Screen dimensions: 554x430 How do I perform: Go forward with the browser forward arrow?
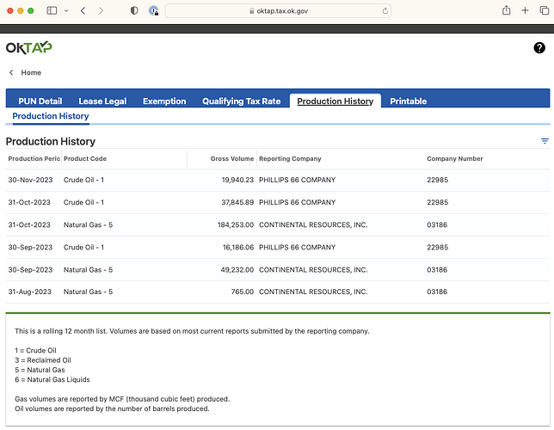[x=101, y=10]
